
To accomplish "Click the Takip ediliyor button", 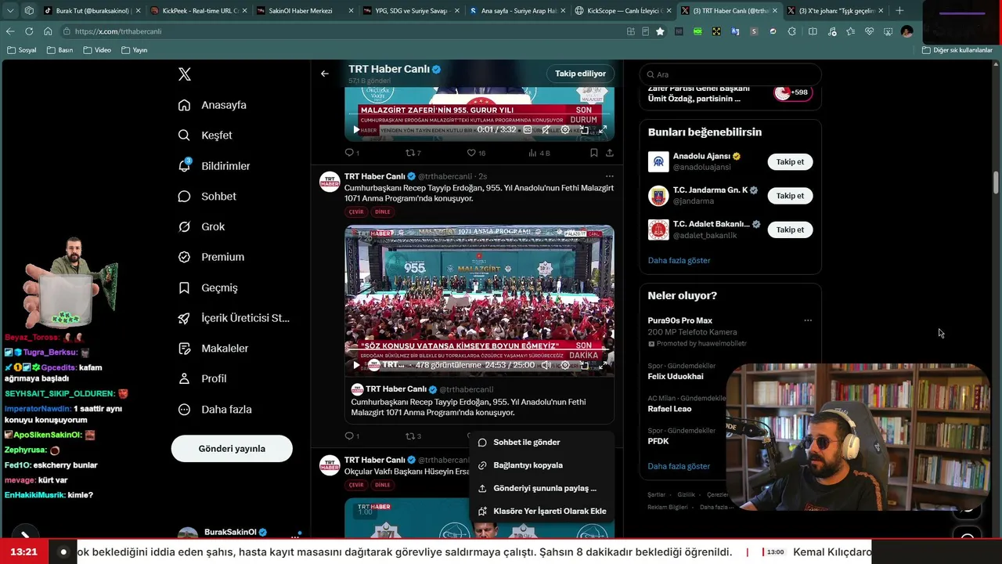I will [x=580, y=74].
